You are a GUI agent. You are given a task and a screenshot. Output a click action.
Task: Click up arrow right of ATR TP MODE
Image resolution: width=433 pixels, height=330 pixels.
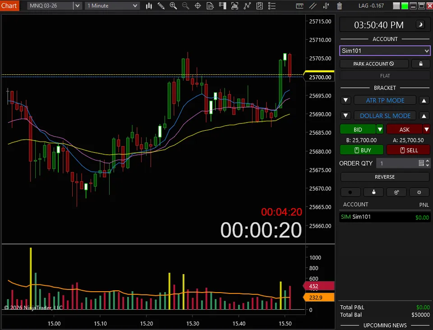pos(424,100)
